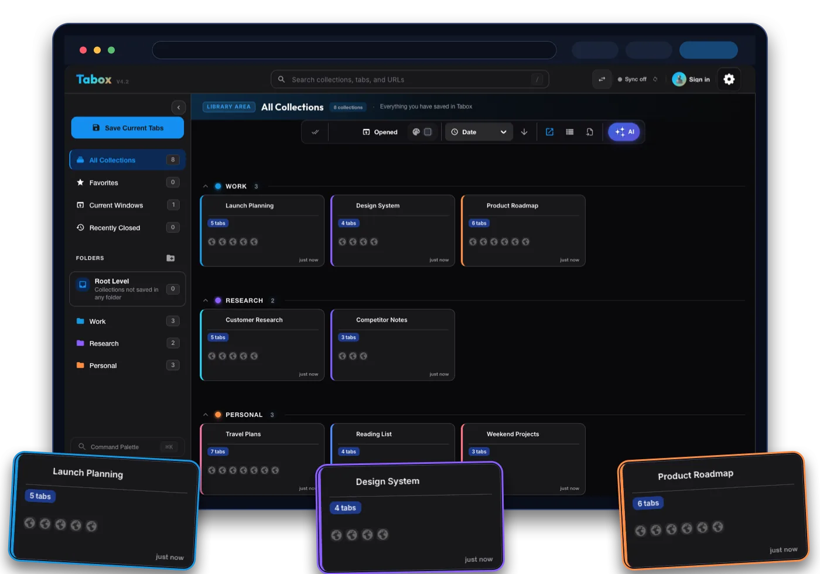The width and height of the screenshot is (820, 574).
Task: Click the browser address bar at top
Action: click(354, 50)
